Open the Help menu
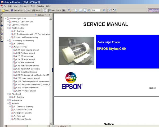The height and width of the screenshot is (127, 159). click(48, 6)
